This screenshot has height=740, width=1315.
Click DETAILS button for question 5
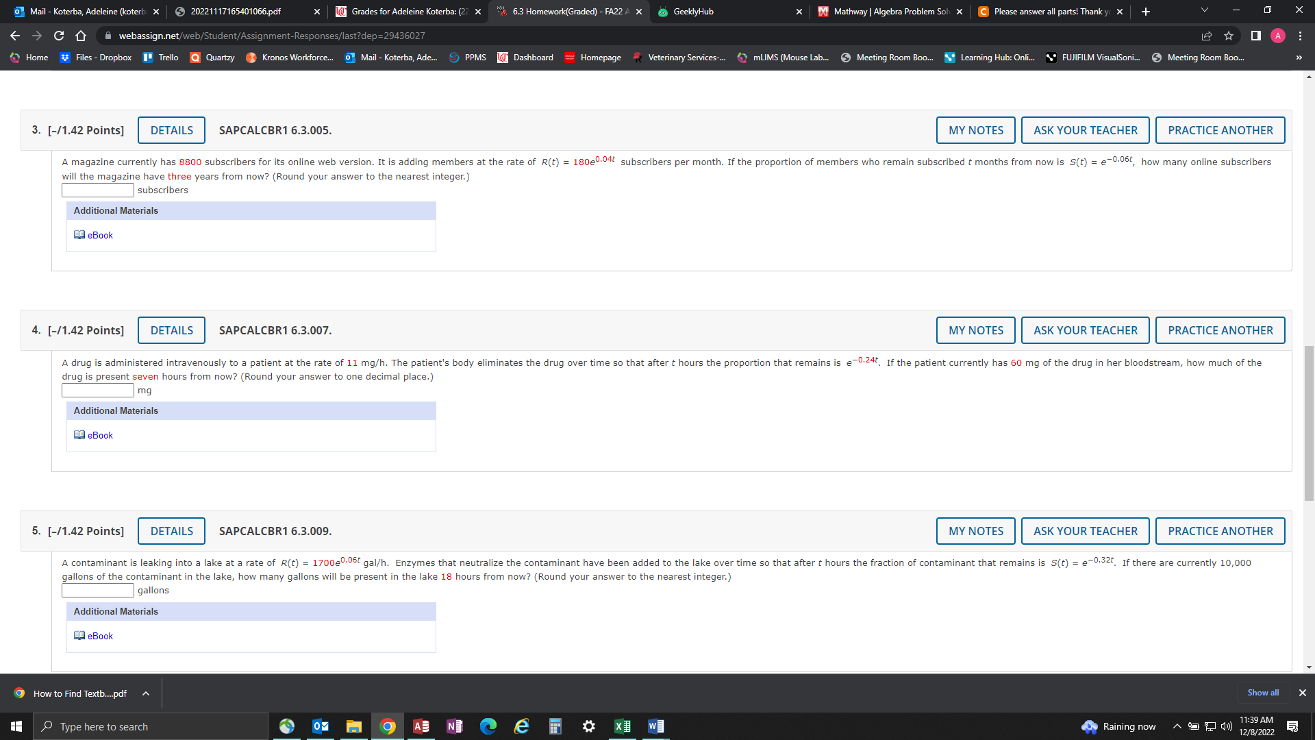click(x=171, y=531)
